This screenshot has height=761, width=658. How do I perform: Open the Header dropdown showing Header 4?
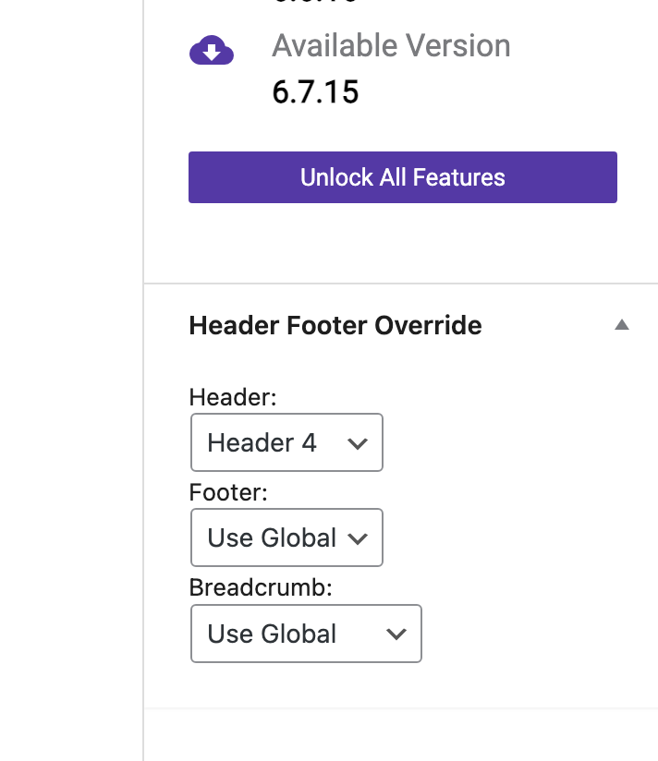(286, 443)
